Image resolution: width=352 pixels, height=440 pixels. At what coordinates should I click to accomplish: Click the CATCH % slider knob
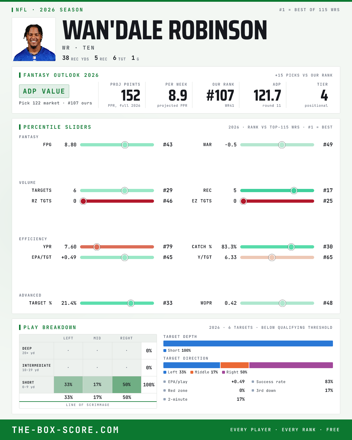[291, 247]
